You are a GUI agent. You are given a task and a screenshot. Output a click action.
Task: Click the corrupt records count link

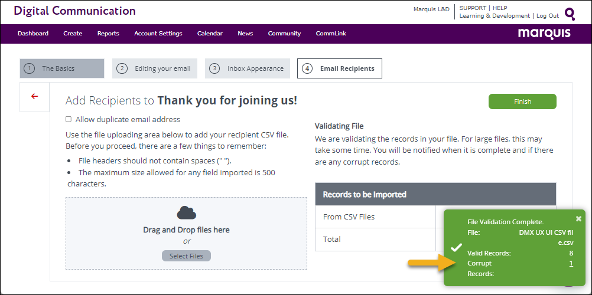(571, 264)
